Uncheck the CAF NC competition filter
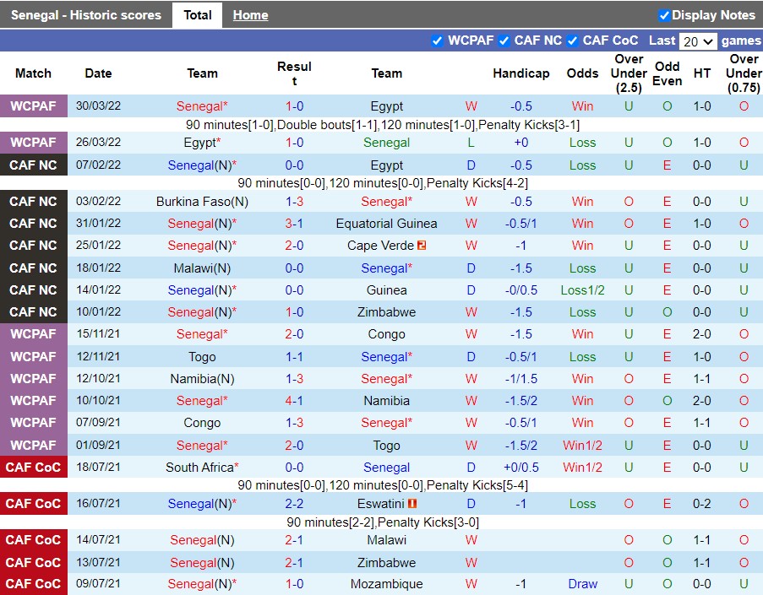This screenshot has height=595, width=763. click(504, 41)
